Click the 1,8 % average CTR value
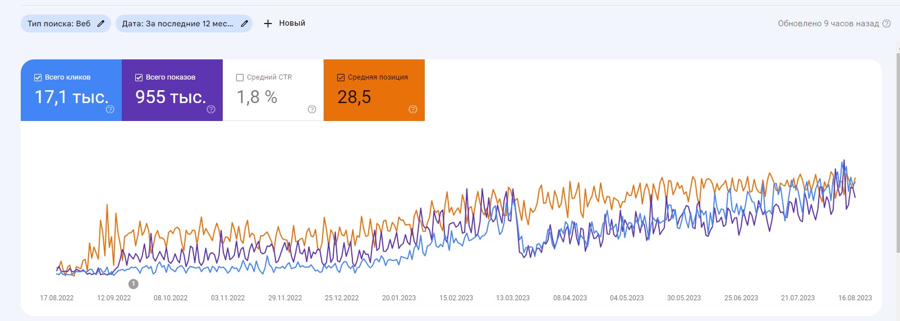The height and width of the screenshot is (321, 900). tap(257, 97)
